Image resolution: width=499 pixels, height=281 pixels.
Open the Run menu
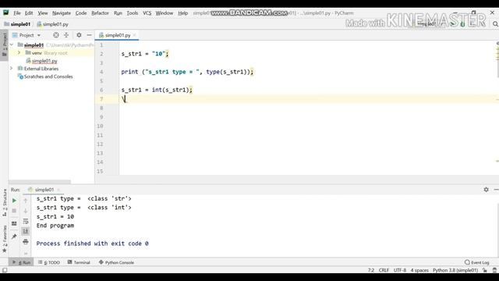pyautogui.click(x=118, y=13)
